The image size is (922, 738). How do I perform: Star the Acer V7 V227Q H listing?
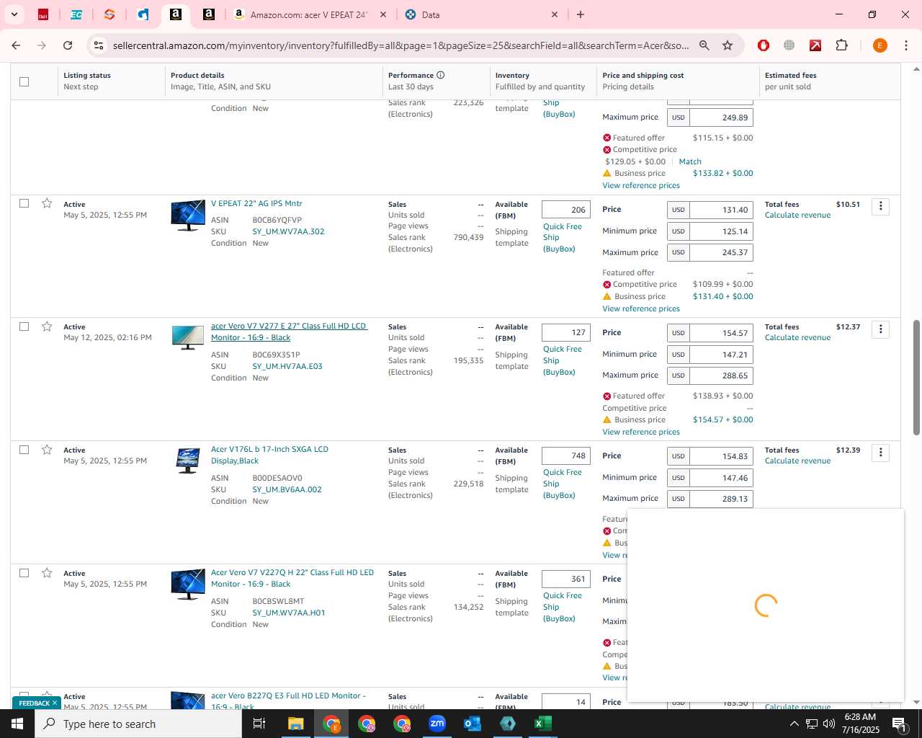pos(47,573)
